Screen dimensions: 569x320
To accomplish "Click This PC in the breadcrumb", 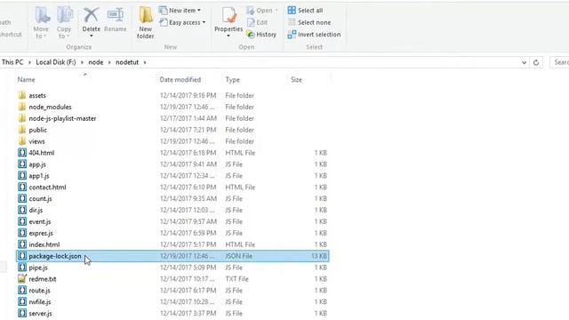I will point(12,62).
